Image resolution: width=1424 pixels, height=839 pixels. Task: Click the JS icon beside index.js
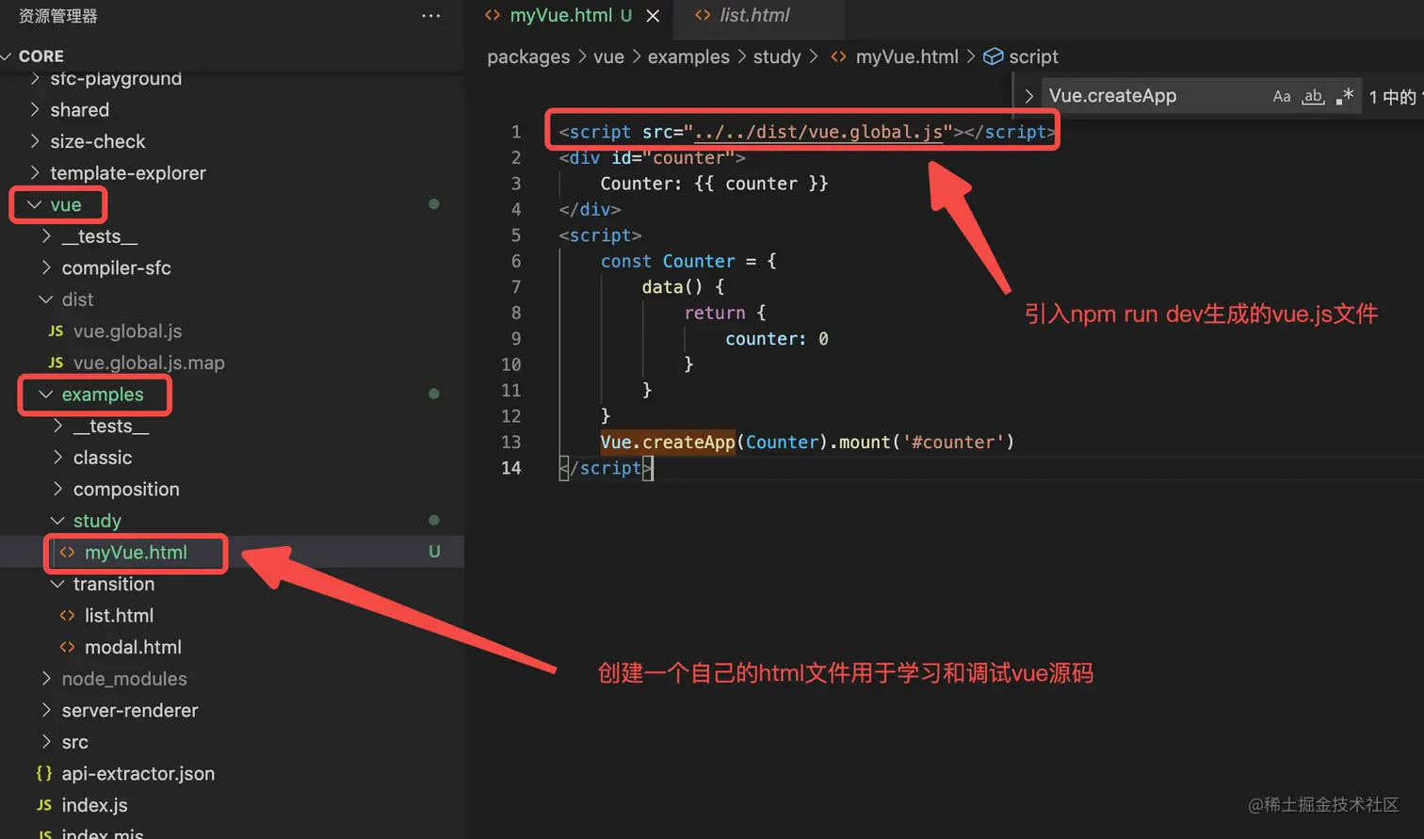[x=44, y=805]
